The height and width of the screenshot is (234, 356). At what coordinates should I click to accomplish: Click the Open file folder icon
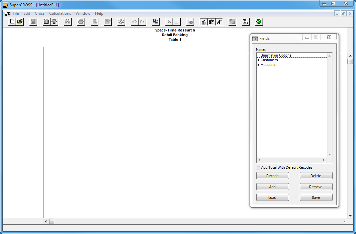(x=20, y=22)
